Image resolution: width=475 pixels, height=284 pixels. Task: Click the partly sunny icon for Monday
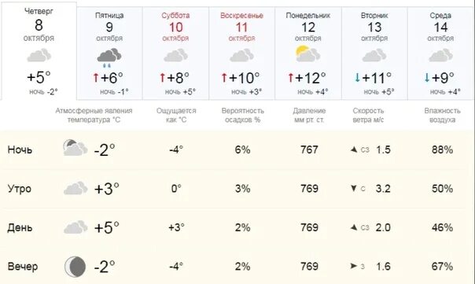point(307,54)
